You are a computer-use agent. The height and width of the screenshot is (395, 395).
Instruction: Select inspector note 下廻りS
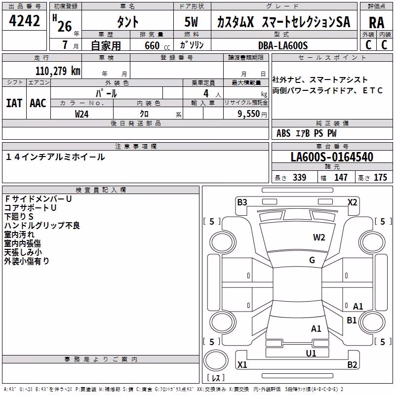coord(19,217)
